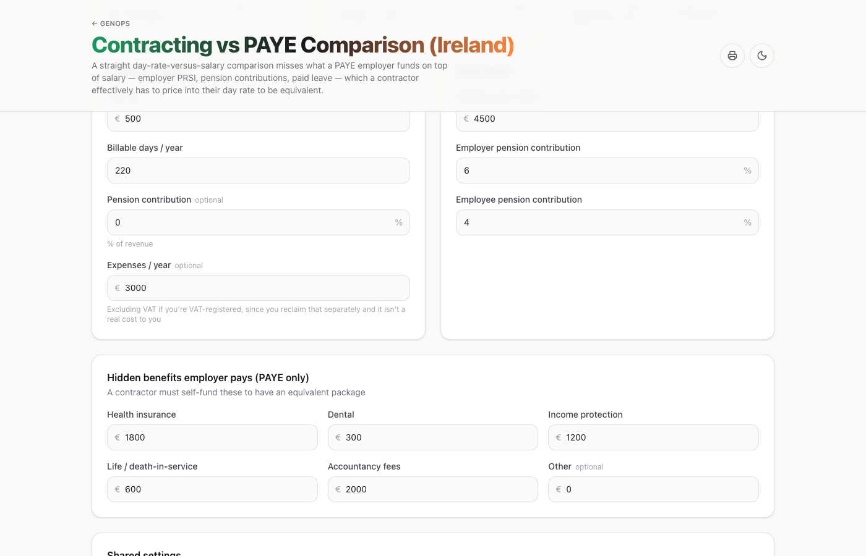Click the Employer pension contribution label
The width and height of the screenshot is (866, 556).
click(x=518, y=148)
